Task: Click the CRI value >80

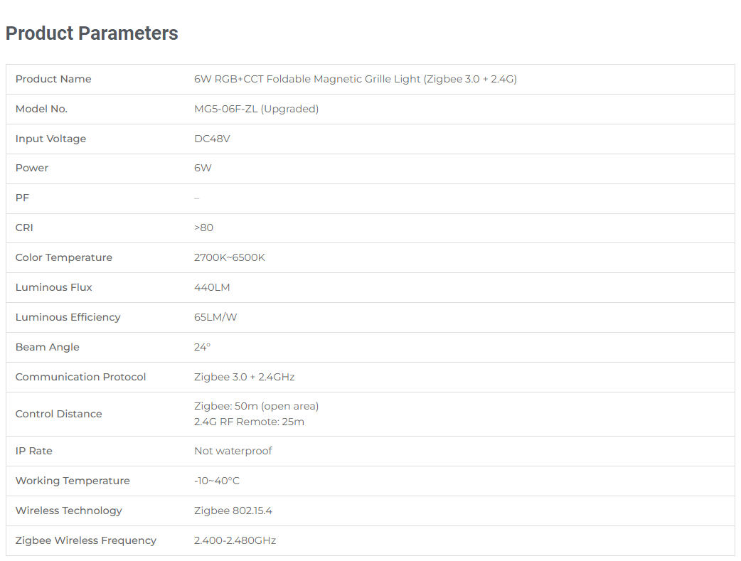Action: click(203, 228)
